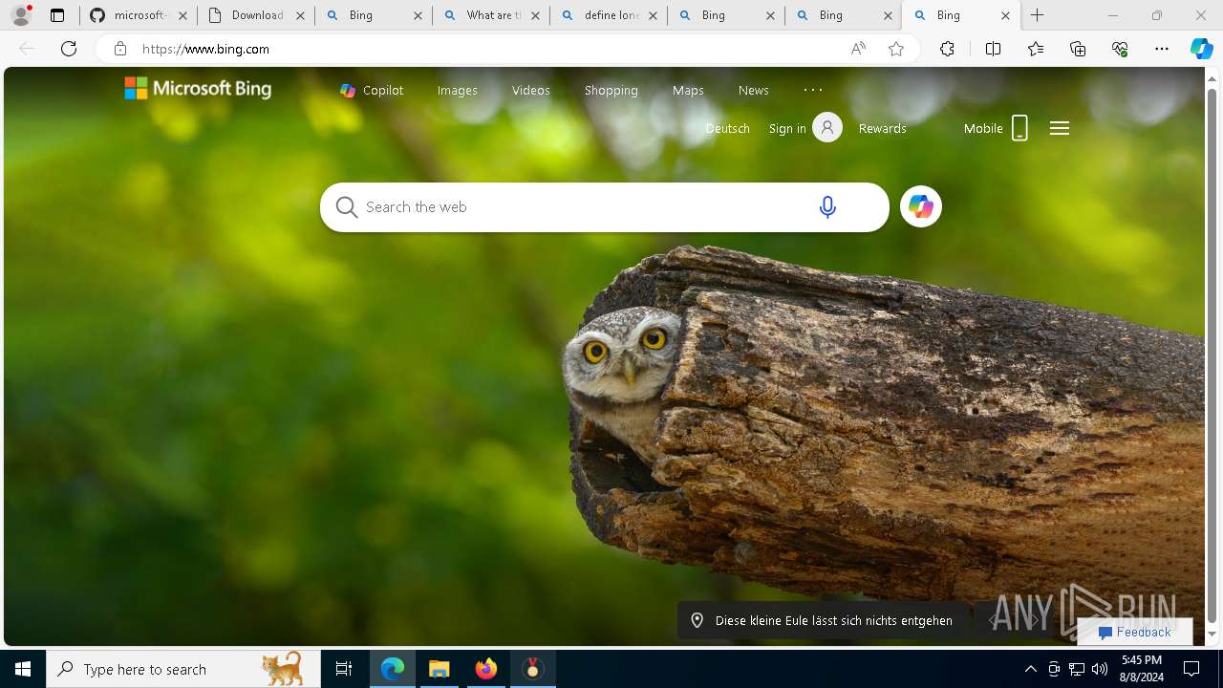The height and width of the screenshot is (688, 1223).
Task: Open Copilot from the Bing nav bar
Action: pyautogui.click(x=372, y=90)
